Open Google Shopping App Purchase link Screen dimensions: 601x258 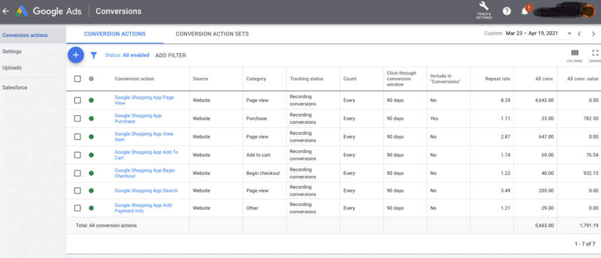pos(138,118)
